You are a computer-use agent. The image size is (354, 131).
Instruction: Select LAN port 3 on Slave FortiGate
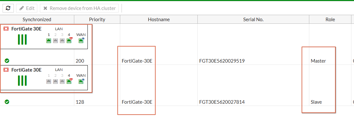[x=62, y=82]
